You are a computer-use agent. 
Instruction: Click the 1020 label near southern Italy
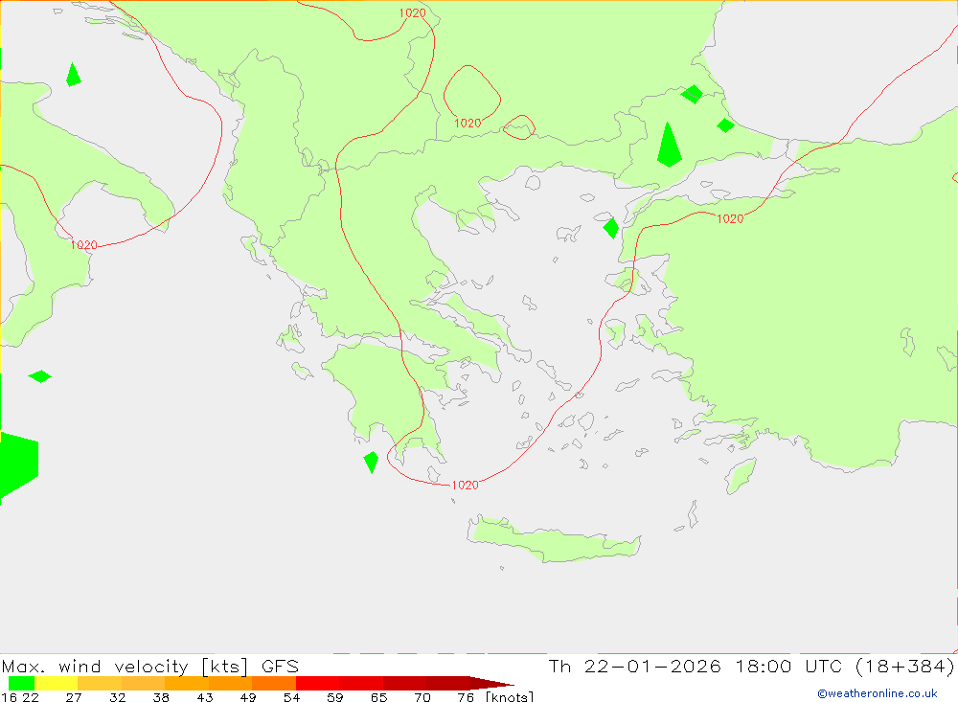pos(83,245)
